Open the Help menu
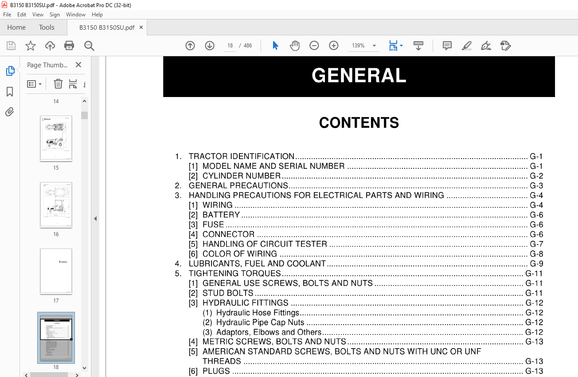The image size is (578, 377). pos(97,15)
